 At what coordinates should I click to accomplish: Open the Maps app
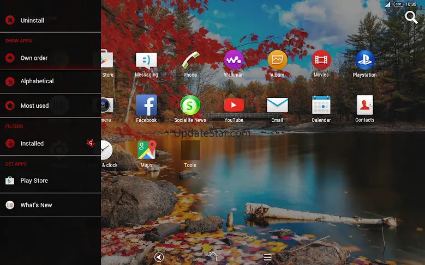click(146, 150)
